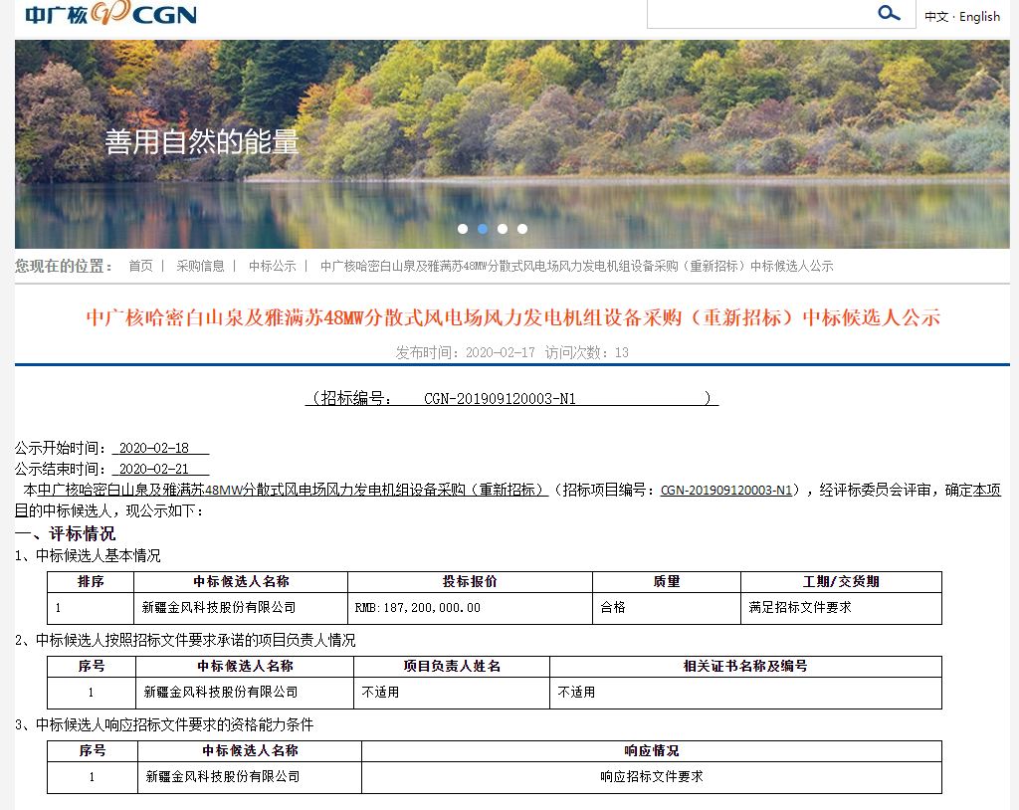Click 排序 column header
This screenshot has width=1019, height=810.
91,582
